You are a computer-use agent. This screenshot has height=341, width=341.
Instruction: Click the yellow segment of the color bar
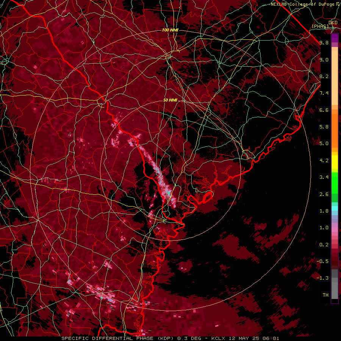(335, 162)
